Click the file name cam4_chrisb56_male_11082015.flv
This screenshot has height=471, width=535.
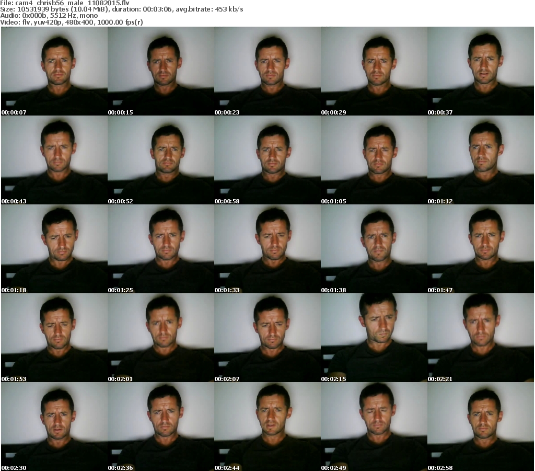click(72, 3)
